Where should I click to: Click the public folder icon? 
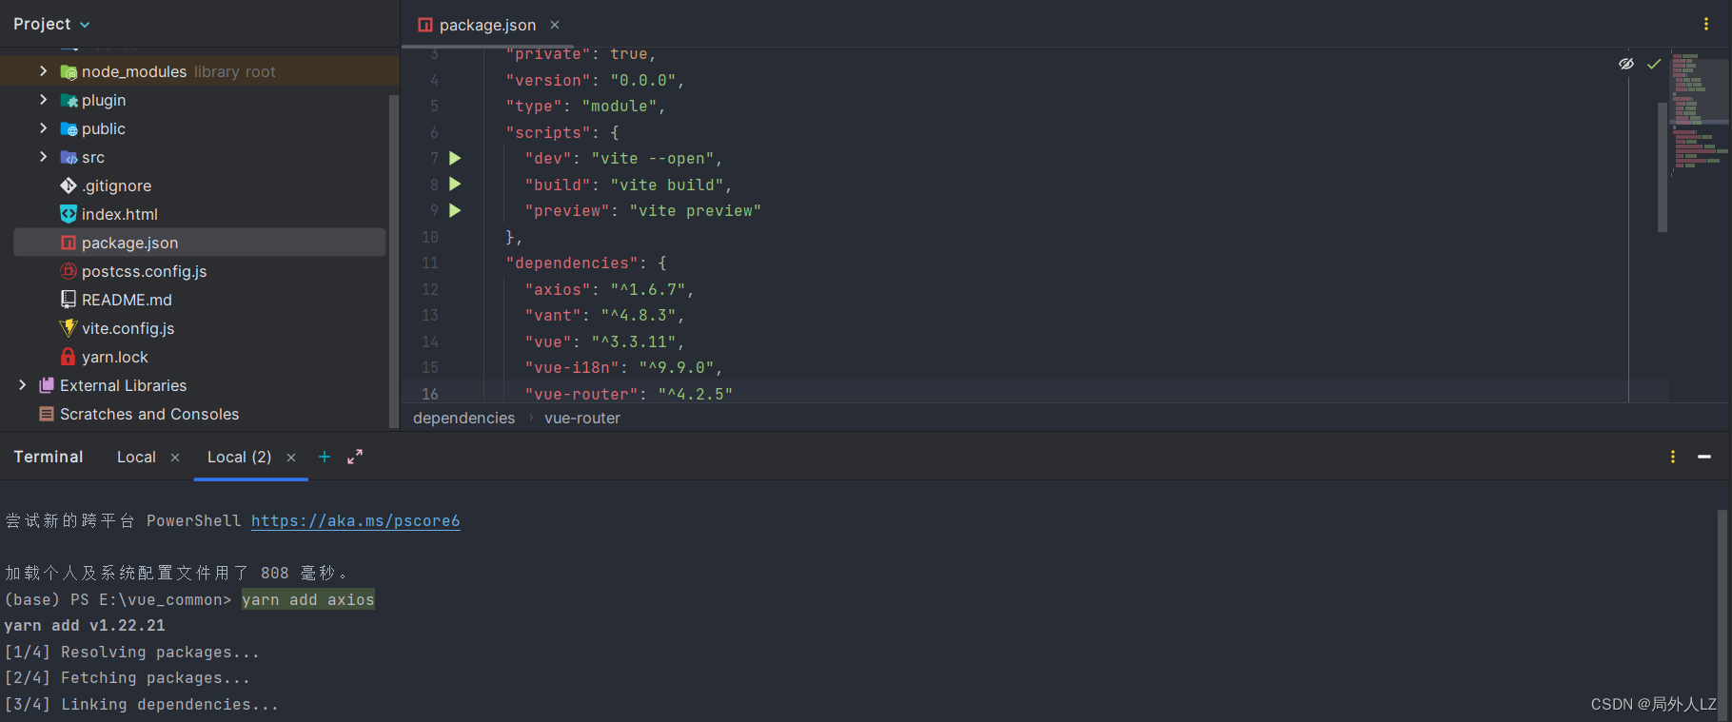coord(69,128)
